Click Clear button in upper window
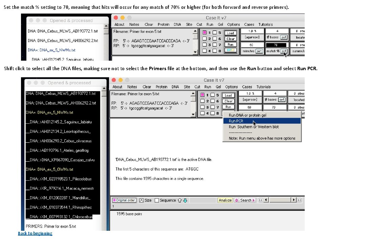 tap(230, 39)
